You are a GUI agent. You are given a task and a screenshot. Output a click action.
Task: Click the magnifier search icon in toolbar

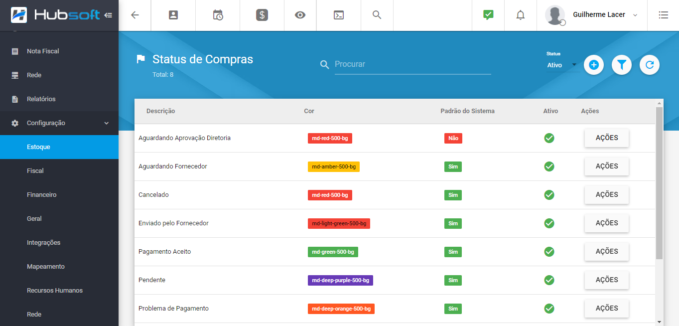(x=377, y=15)
